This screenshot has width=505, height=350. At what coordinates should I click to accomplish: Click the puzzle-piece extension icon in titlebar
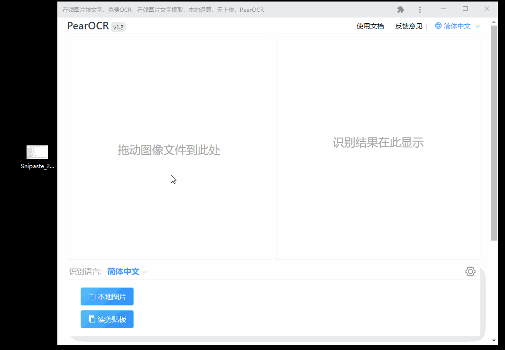click(400, 9)
